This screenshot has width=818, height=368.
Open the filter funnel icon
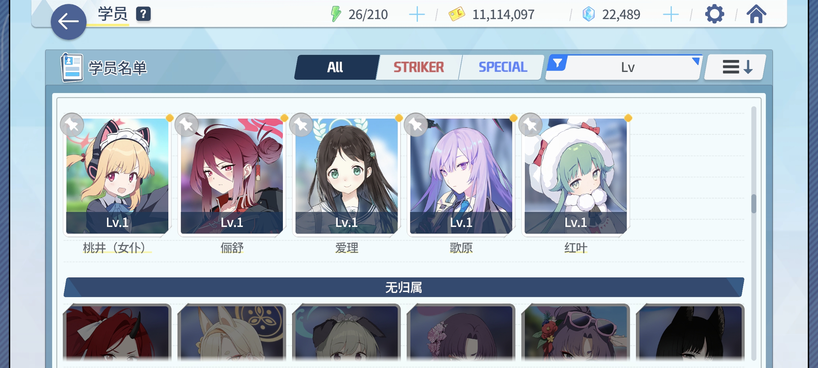click(557, 63)
